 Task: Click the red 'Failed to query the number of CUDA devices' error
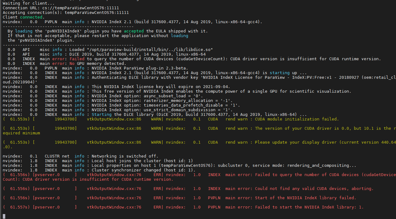(199, 175)
